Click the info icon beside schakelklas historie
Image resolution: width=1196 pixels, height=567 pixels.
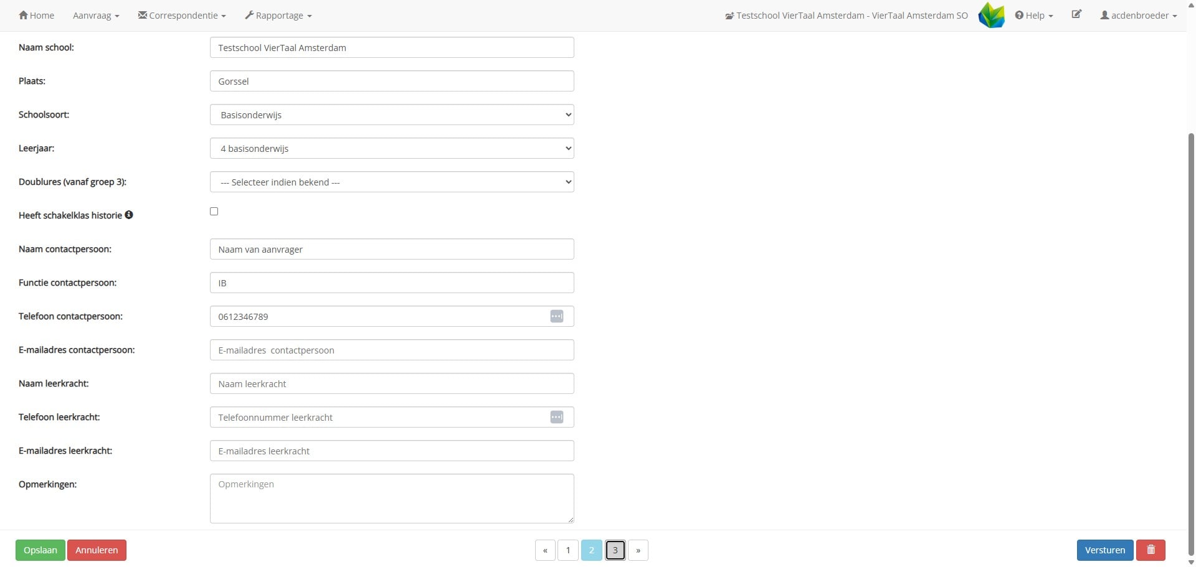pyautogui.click(x=129, y=215)
